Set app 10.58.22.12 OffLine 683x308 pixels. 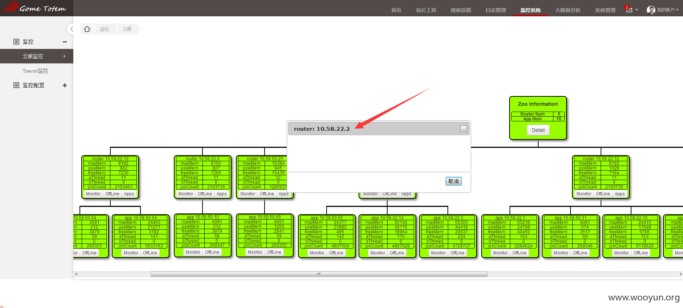[x=397, y=253]
